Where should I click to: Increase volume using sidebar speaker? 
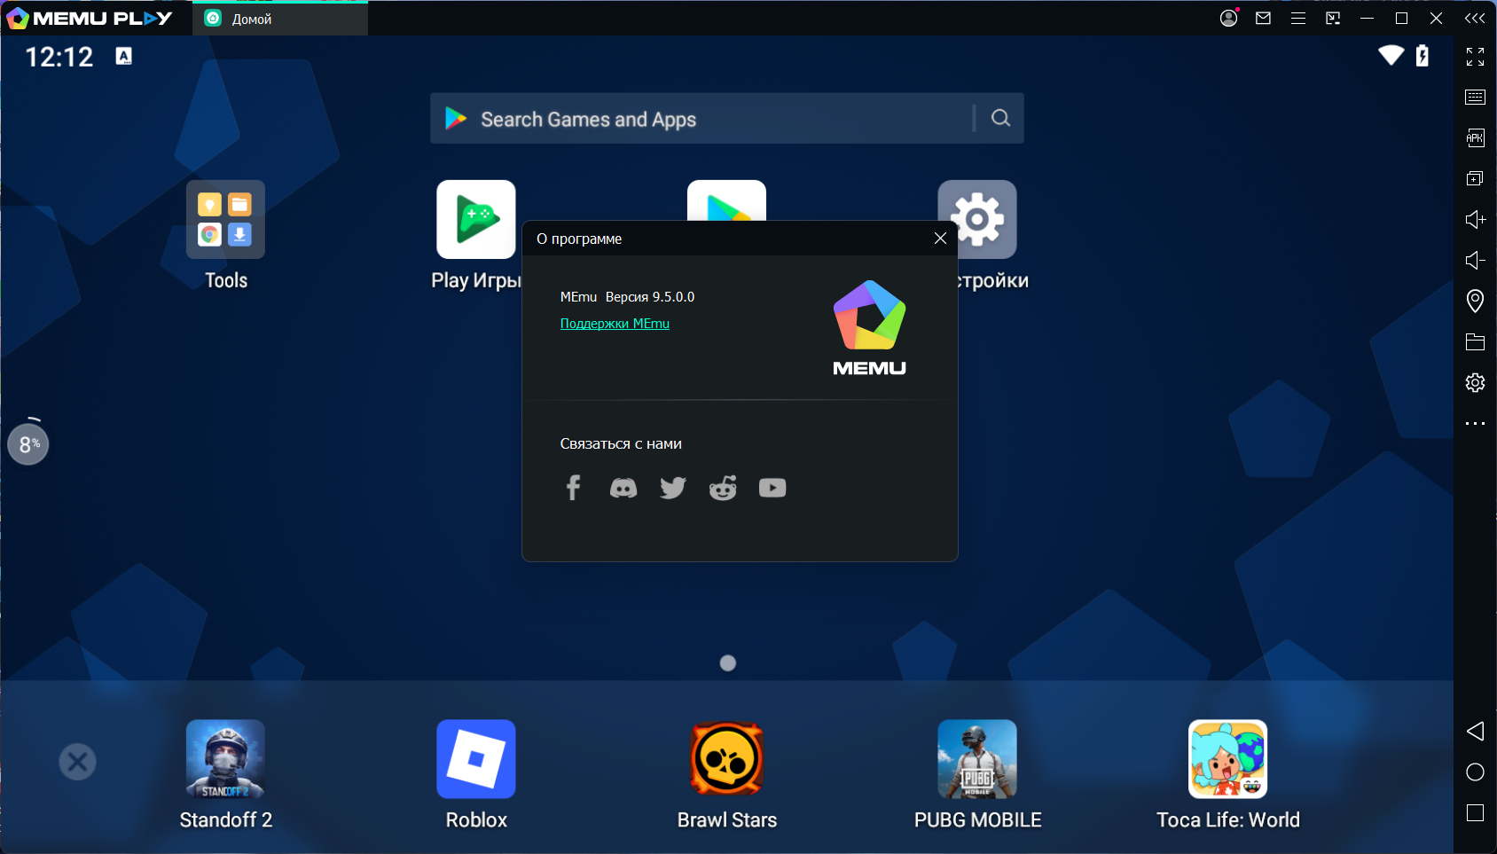coord(1475,220)
